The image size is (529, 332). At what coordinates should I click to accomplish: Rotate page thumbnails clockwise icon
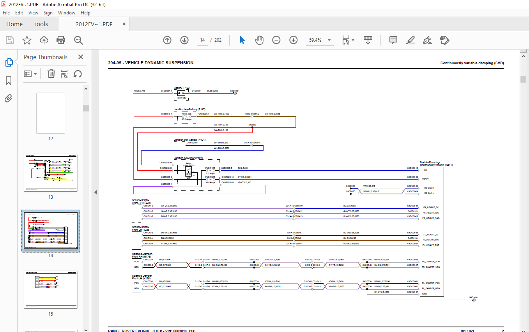(x=78, y=74)
